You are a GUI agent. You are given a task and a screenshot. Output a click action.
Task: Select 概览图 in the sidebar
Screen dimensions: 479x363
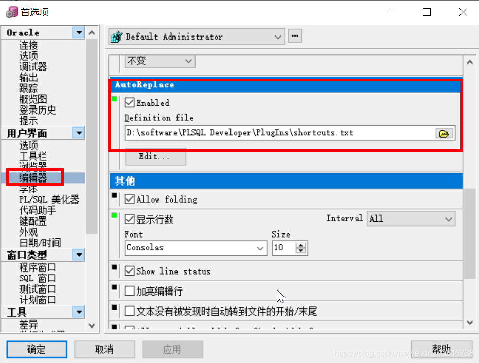pos(33,99)
